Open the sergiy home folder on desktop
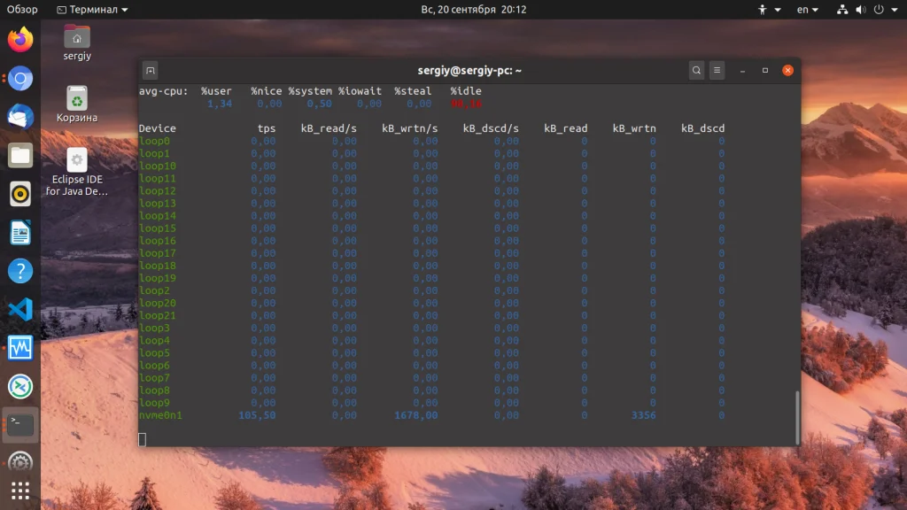The height and width of the screenshot is (510, 907). pos(77,42)
